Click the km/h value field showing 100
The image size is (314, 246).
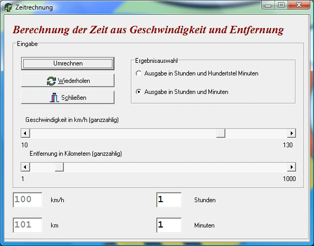coord(27,200)
